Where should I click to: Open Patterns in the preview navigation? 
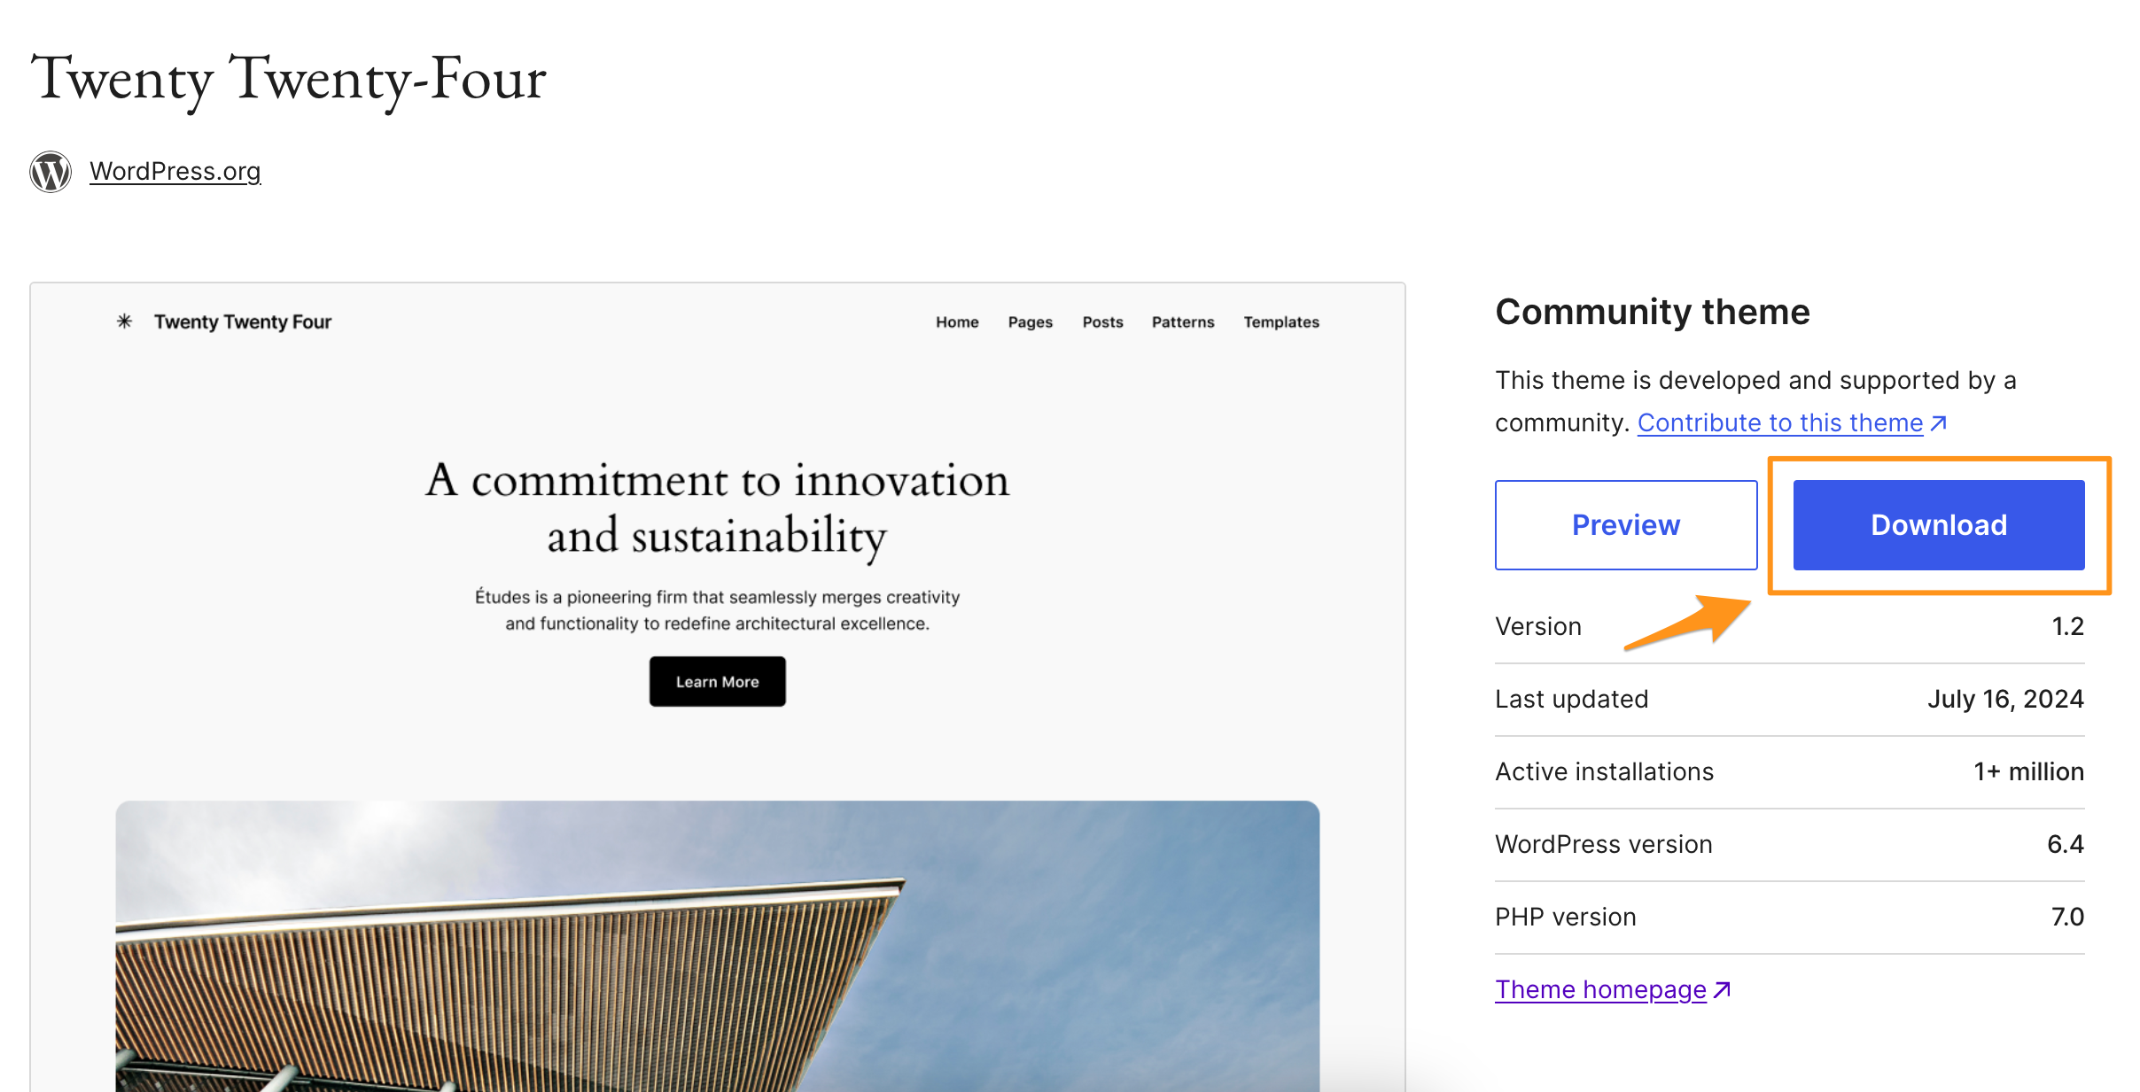point(1182,322)
